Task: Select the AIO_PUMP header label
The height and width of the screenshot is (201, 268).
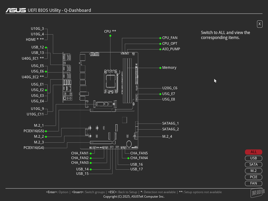Action: coord(171,49)
